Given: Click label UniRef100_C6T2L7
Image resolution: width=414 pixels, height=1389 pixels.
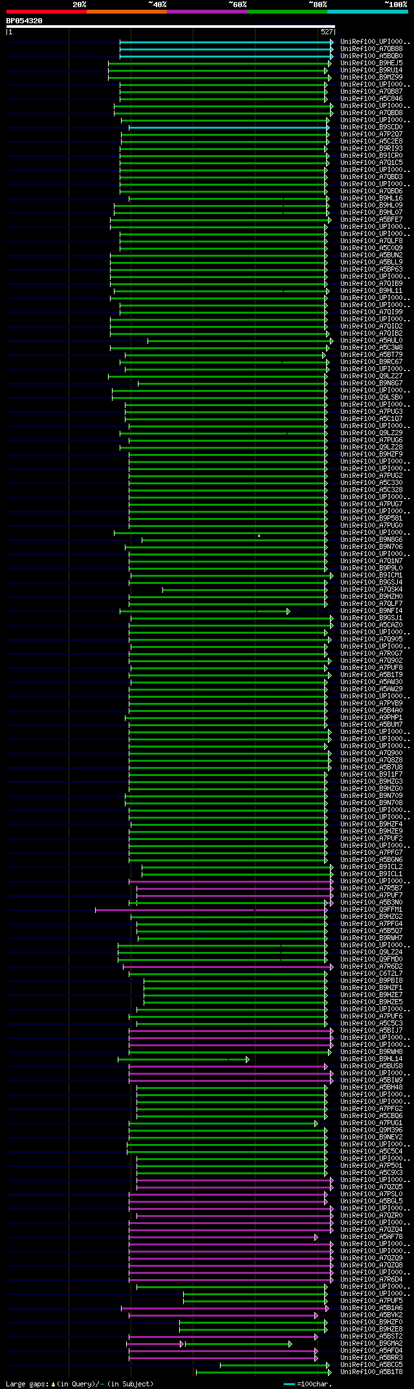Looking at the screenshot, I should [x=371, y=974].
